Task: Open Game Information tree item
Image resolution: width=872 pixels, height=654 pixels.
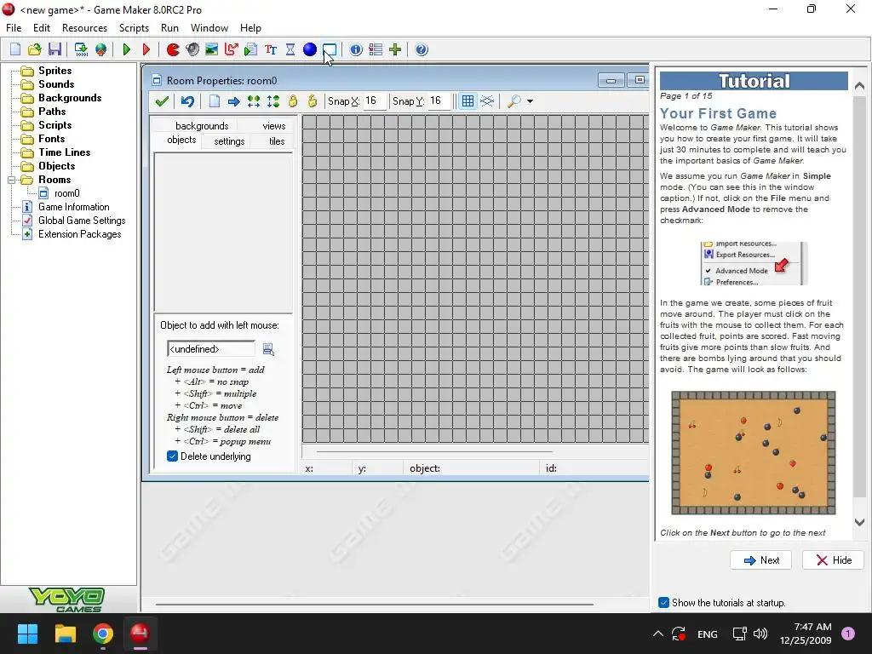Action: pyautogui.click(x=74, y=207)
